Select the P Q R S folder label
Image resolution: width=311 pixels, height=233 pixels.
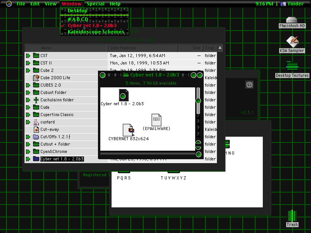124,178
